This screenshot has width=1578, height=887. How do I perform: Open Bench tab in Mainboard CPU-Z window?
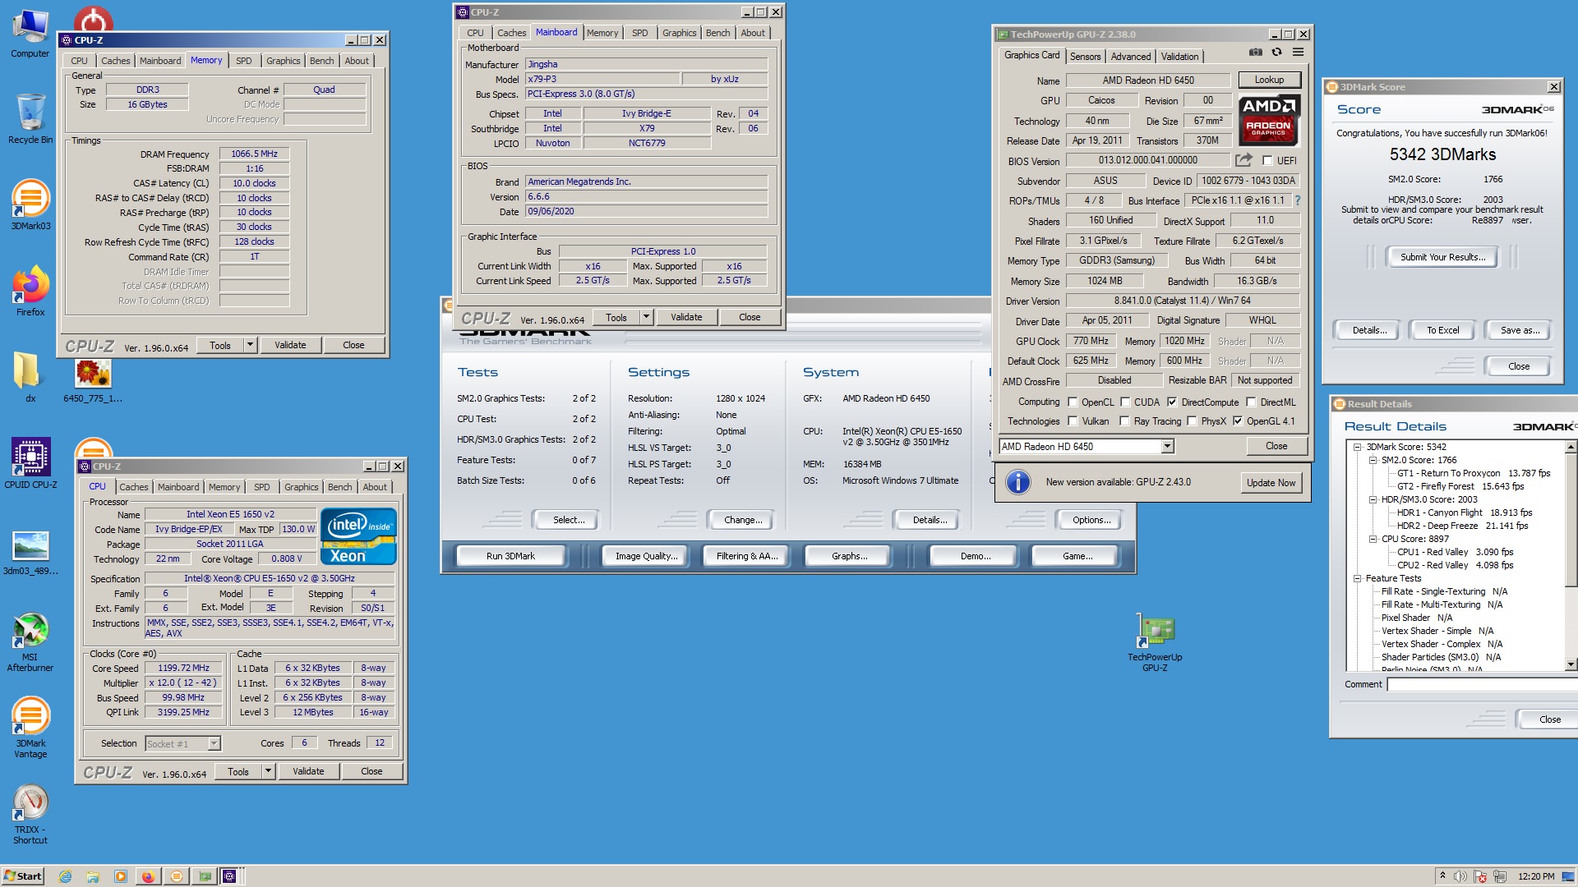(717, 33)
